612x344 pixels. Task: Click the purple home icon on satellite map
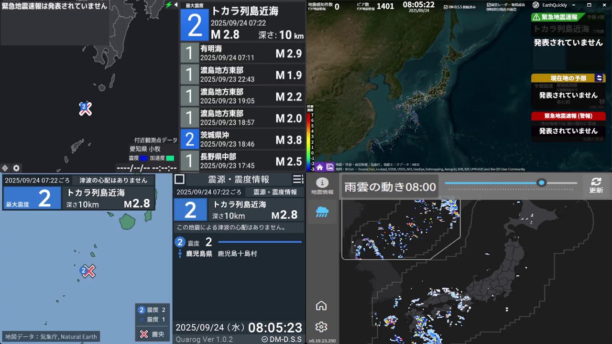(319, 167)
